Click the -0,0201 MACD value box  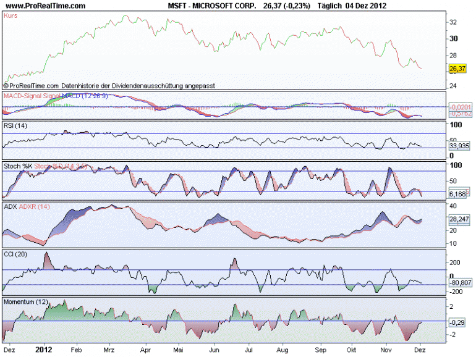point(460,107)
